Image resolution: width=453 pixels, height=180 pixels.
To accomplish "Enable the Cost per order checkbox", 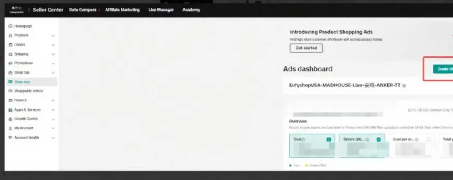I will (x=428, y=139).
